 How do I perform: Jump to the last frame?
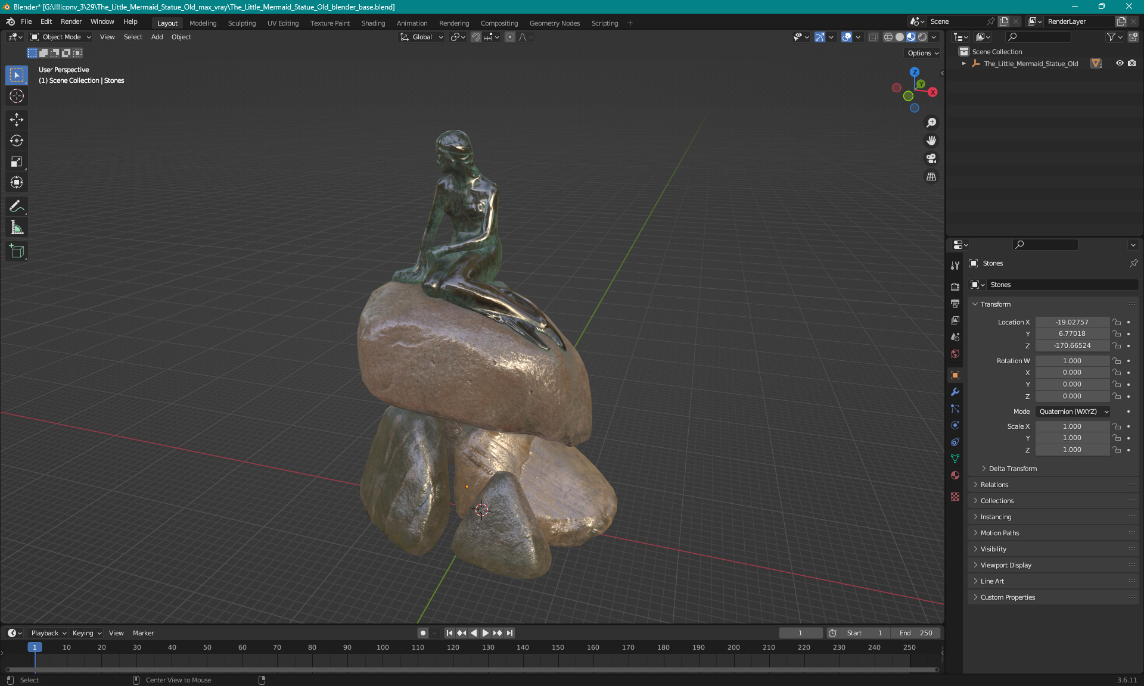pyautogui.click(x=510, y=633)
